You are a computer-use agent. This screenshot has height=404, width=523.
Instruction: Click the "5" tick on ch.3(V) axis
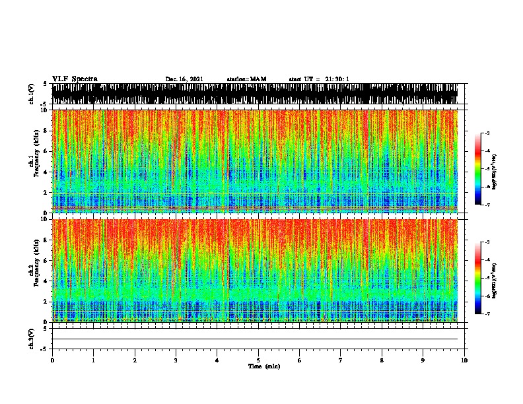46,329
